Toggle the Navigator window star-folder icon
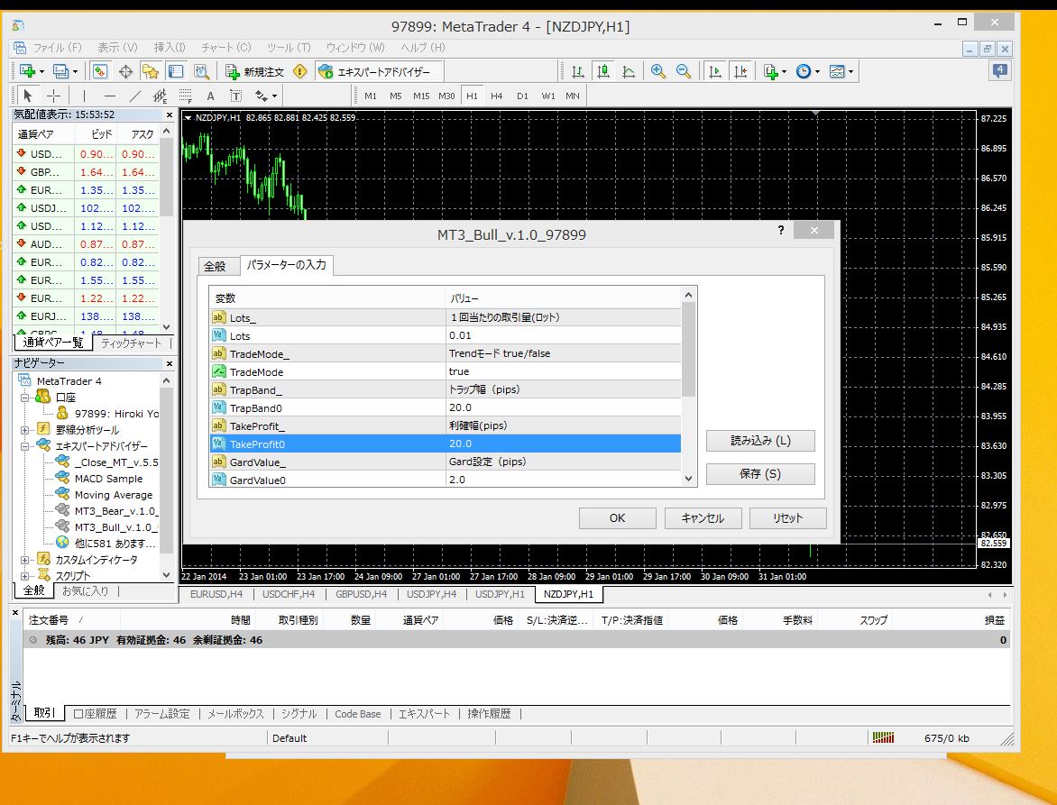Screen dimensions: 1057x805 tap(151, 71)
